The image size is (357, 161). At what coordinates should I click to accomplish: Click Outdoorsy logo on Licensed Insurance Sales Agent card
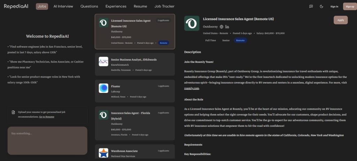104,23
